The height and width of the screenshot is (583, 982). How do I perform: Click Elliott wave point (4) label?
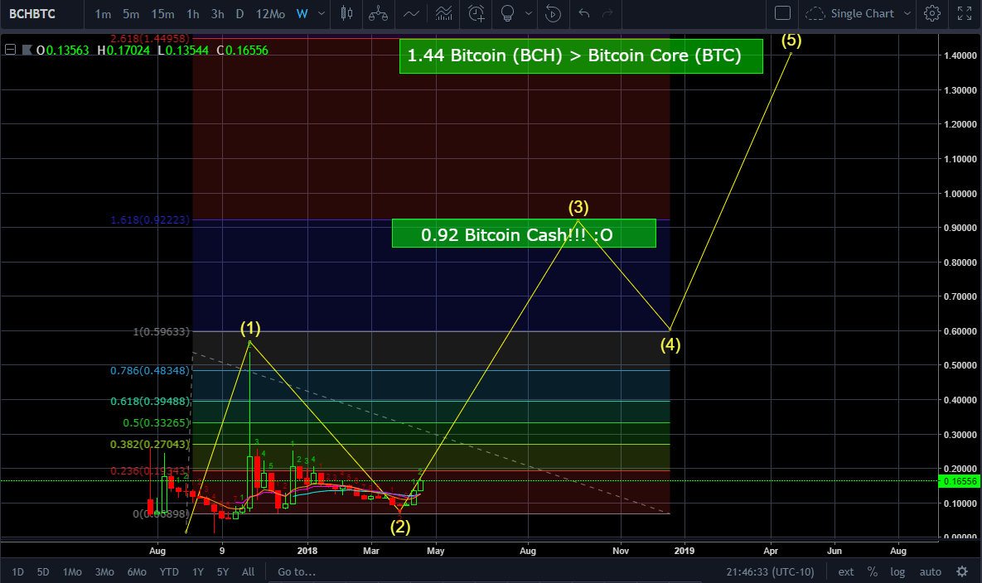tap(670, 344)
